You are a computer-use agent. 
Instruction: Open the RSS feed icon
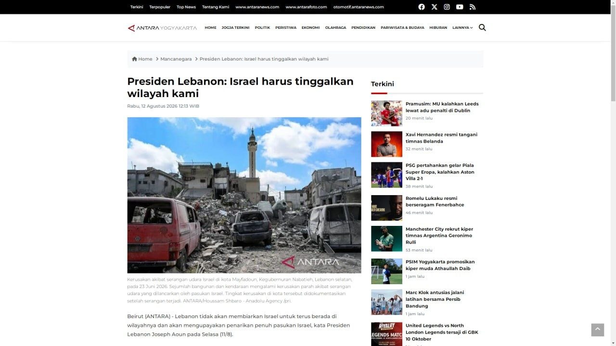point(473,7)
